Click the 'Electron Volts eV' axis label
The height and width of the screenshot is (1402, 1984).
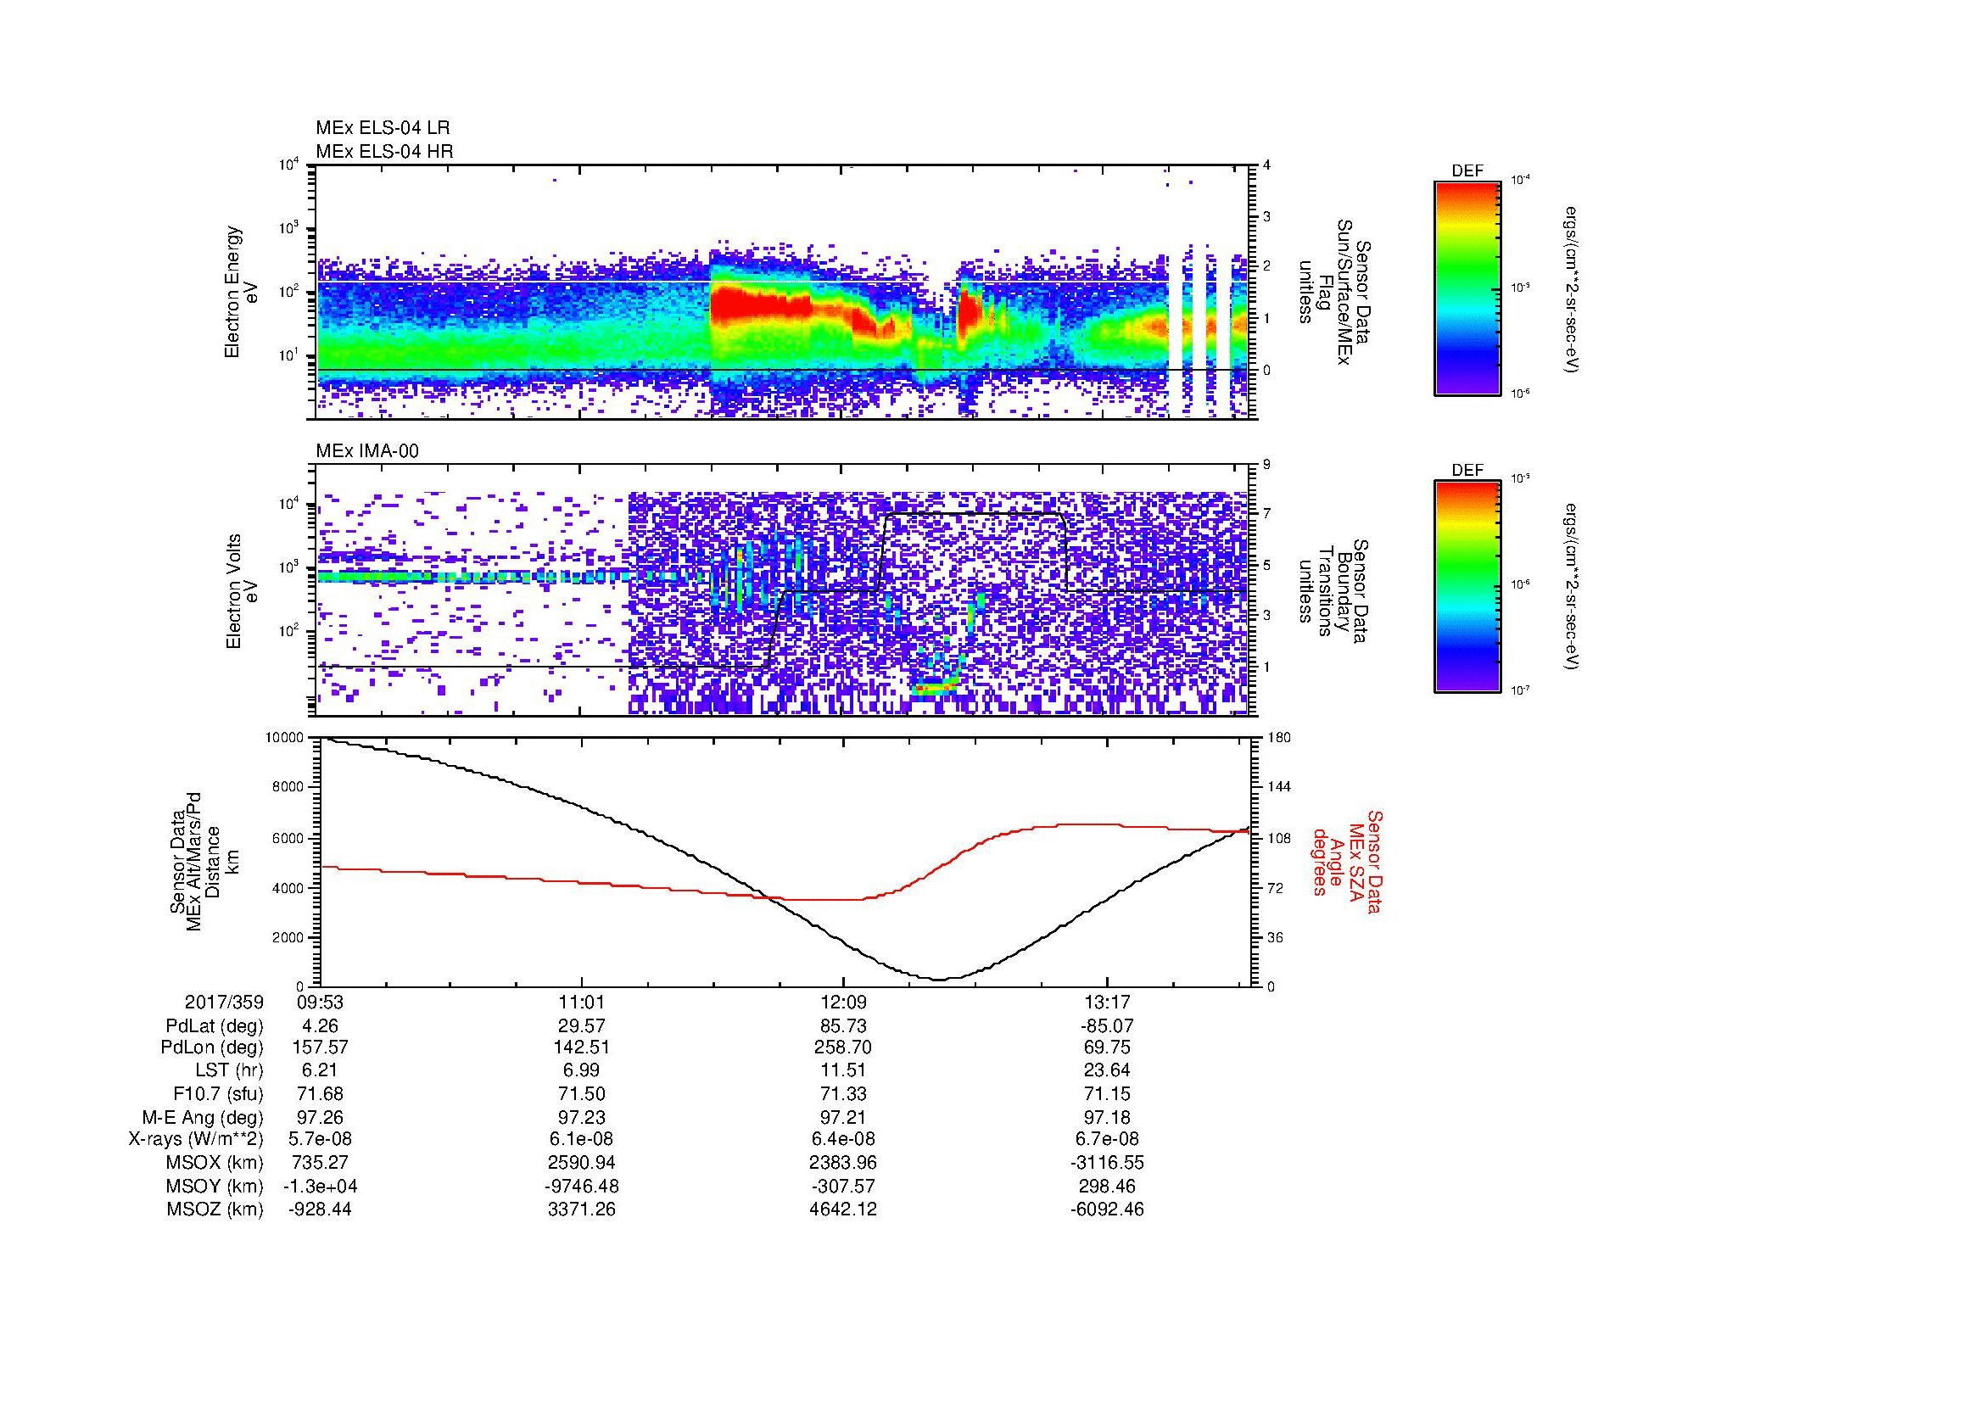coord(241,592)
